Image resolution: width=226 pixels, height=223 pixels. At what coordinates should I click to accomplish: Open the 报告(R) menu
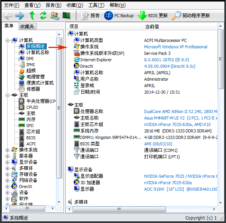point(54,5)
